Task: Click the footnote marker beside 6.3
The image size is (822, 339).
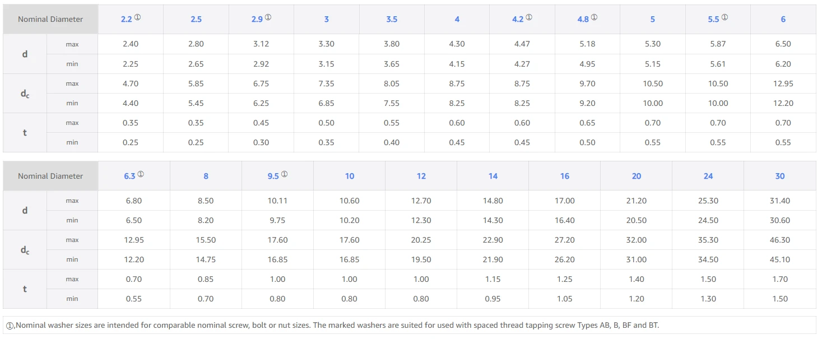Action: tap(141, 174)
